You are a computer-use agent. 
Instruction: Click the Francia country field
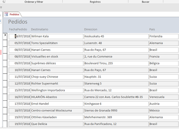click(x=164, y=57)
